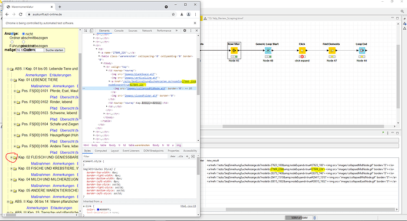Open the html.css:15 source link
This screenshot has height=221, width=407.
click(x=188, y=206)
